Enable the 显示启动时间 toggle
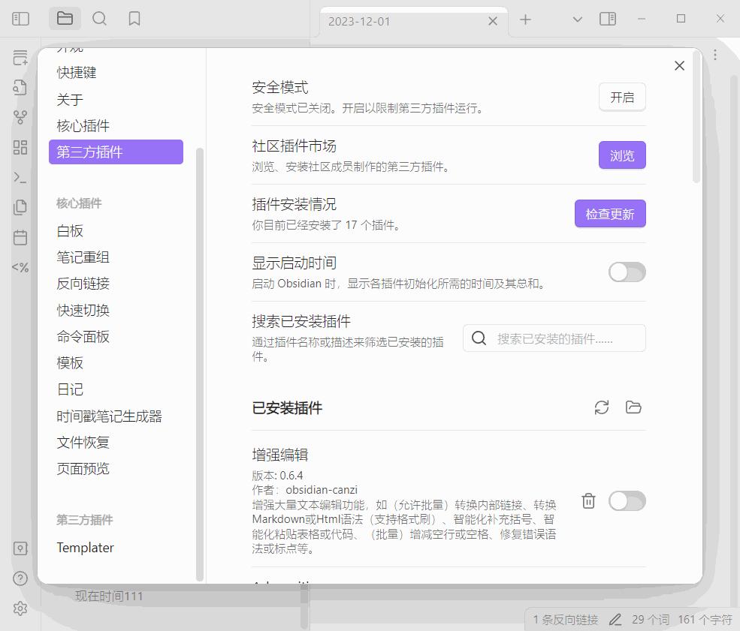 (x=627, y=272)
